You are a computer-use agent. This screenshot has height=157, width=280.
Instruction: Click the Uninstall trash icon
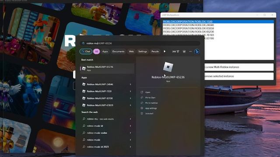coord(142,113)
